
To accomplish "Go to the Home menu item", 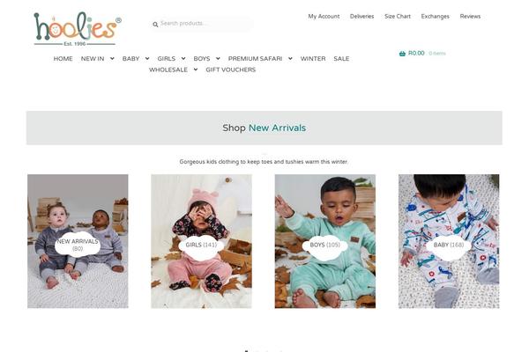I will 63,59.
